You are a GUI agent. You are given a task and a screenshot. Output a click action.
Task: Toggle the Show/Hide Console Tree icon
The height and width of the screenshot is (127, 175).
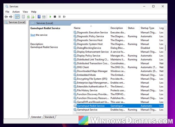(x=17, y=17)
